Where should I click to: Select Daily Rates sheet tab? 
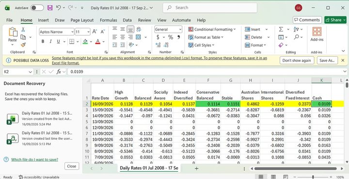[x=149, y=168]
